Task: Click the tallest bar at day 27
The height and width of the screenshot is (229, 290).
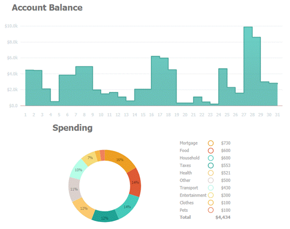Action: 248,67
